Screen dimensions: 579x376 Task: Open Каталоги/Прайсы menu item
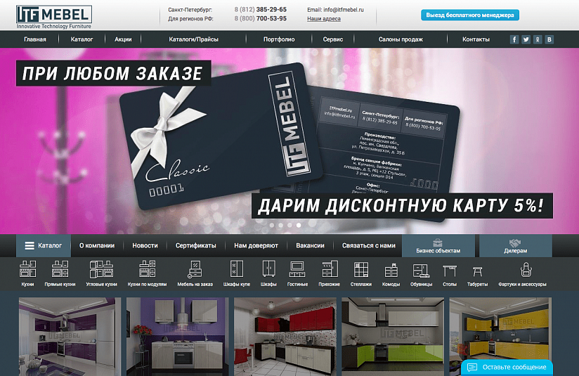click(193, 39)
